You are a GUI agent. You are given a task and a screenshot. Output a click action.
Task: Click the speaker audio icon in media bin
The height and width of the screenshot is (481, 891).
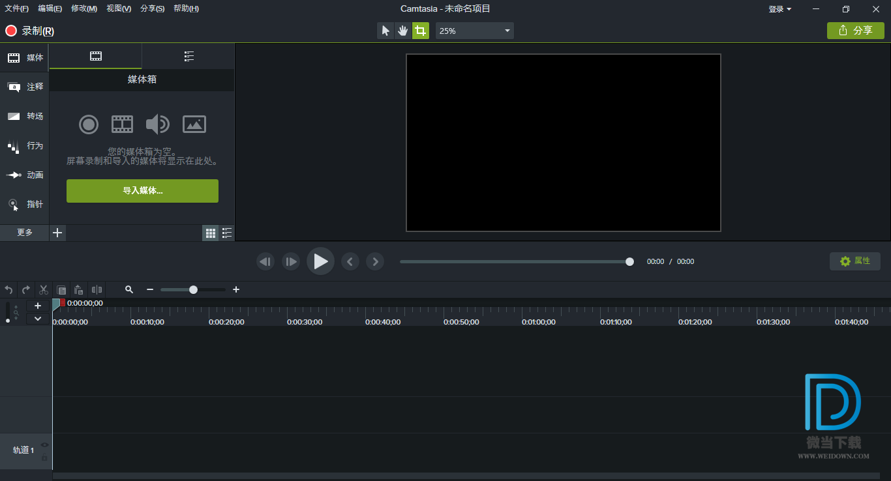tap(157, 124)
